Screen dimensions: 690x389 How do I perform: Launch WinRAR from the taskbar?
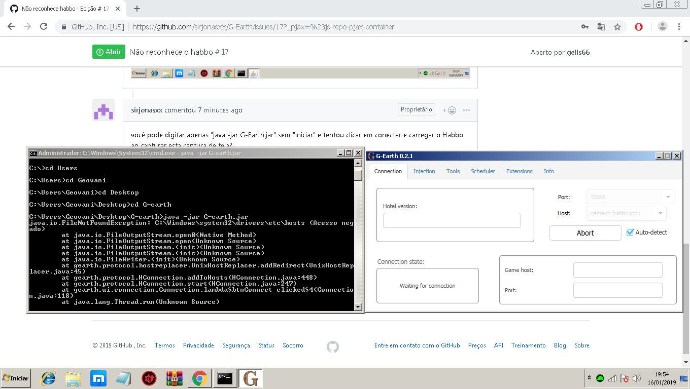tap(174, 378)
